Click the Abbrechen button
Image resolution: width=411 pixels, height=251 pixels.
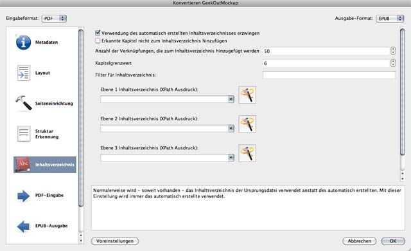[360, 241]
